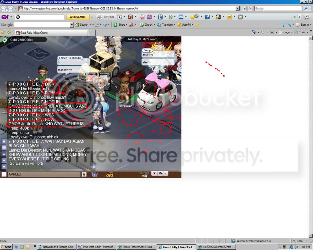Screen dimensions: 313x250
Task: Click the Yahoo toolbar music icon
Action: [130, 17]
